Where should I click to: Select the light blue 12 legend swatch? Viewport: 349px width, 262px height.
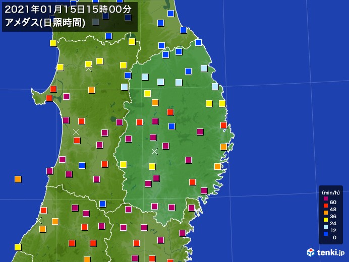pos(326,227)
